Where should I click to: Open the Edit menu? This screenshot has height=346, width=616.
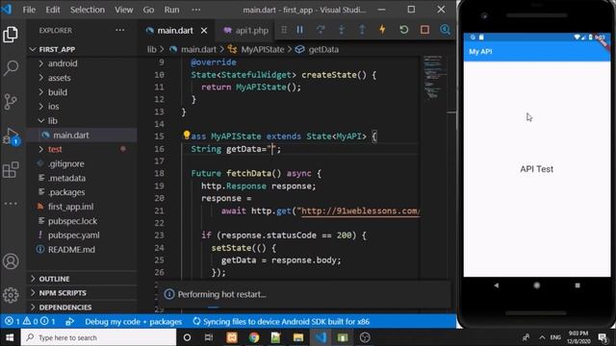point(53,10)
